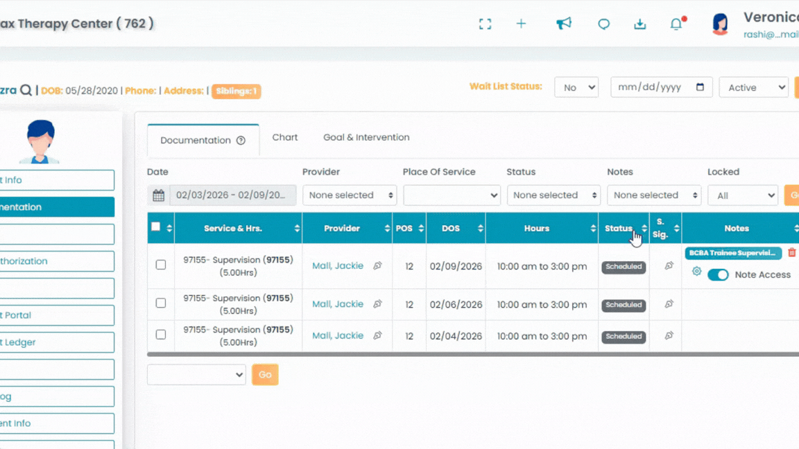Click gear icon beside Note Access
Image resolution: width=799 pixels, height=449 pixels.
pos(696,272)
